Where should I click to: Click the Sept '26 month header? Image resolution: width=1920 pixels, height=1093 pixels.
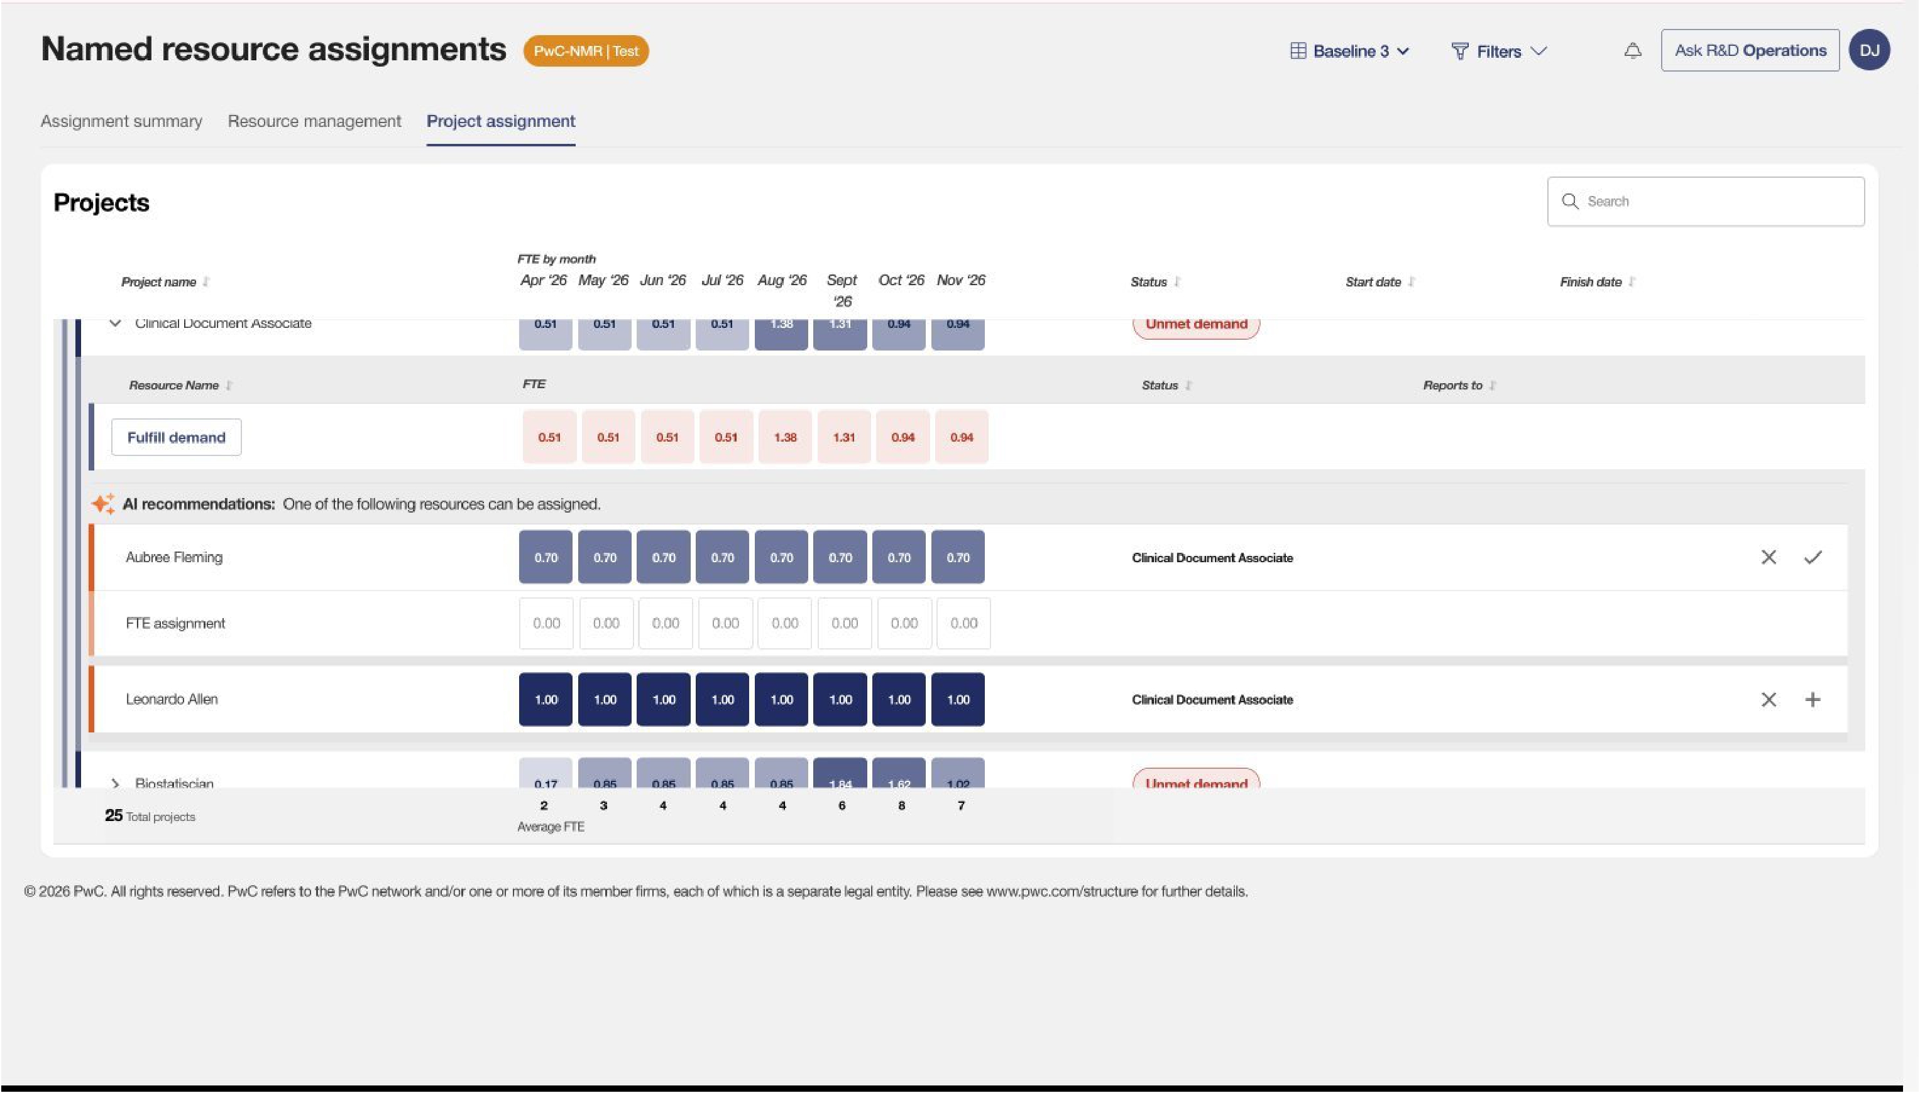842,290
